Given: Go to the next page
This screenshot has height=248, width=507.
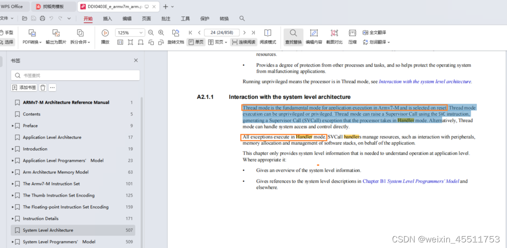Looking at the screenshot, I should pos(245,33).
